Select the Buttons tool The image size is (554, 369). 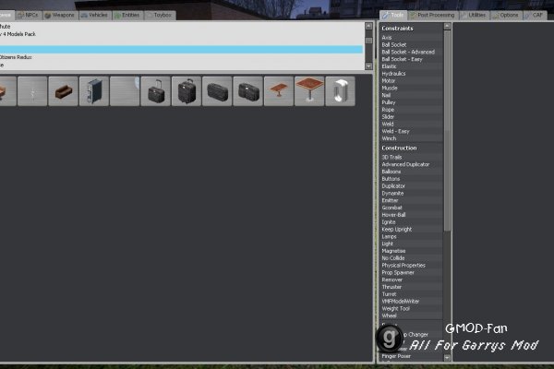(411, 179)
